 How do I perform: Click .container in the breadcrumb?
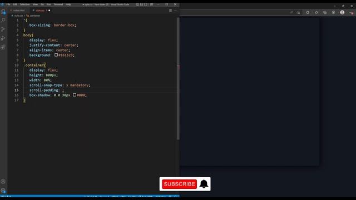pyautogui.click(x=34, y=16)
